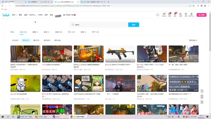This screenshot has width=211, height=119.
Task: Click the user avatar in the header
Action: 158,15
